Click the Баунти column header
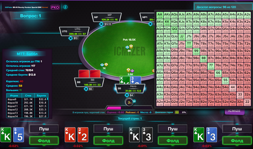Screen dimensions: 253x149 pos(41,96)
